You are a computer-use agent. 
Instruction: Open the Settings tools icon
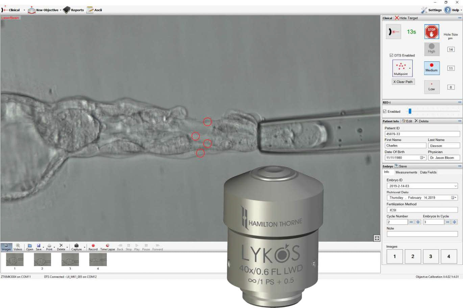[x=424, y=10]
